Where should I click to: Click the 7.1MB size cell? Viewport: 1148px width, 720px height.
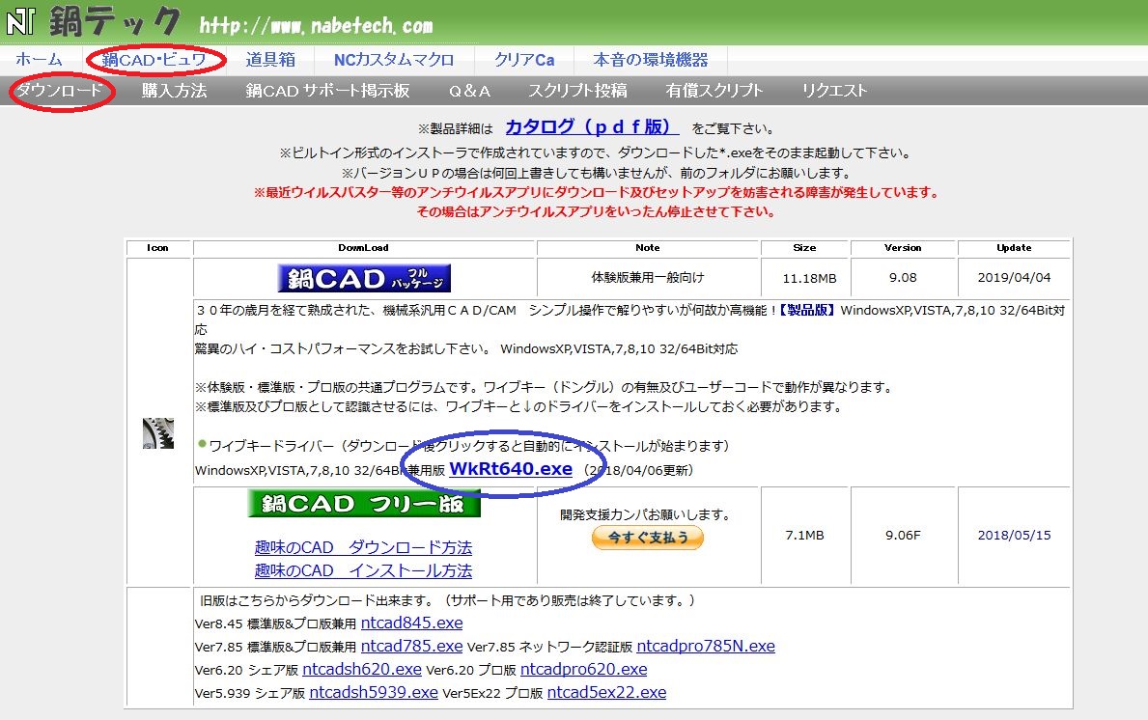coord(804,535)
